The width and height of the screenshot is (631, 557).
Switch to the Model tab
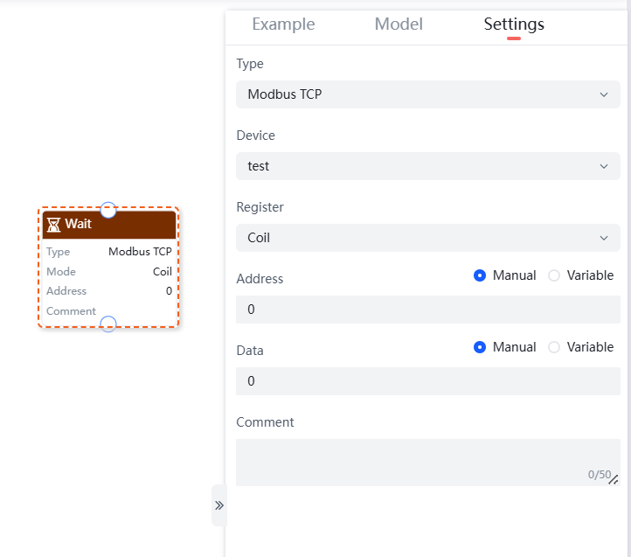pos(399,24)
